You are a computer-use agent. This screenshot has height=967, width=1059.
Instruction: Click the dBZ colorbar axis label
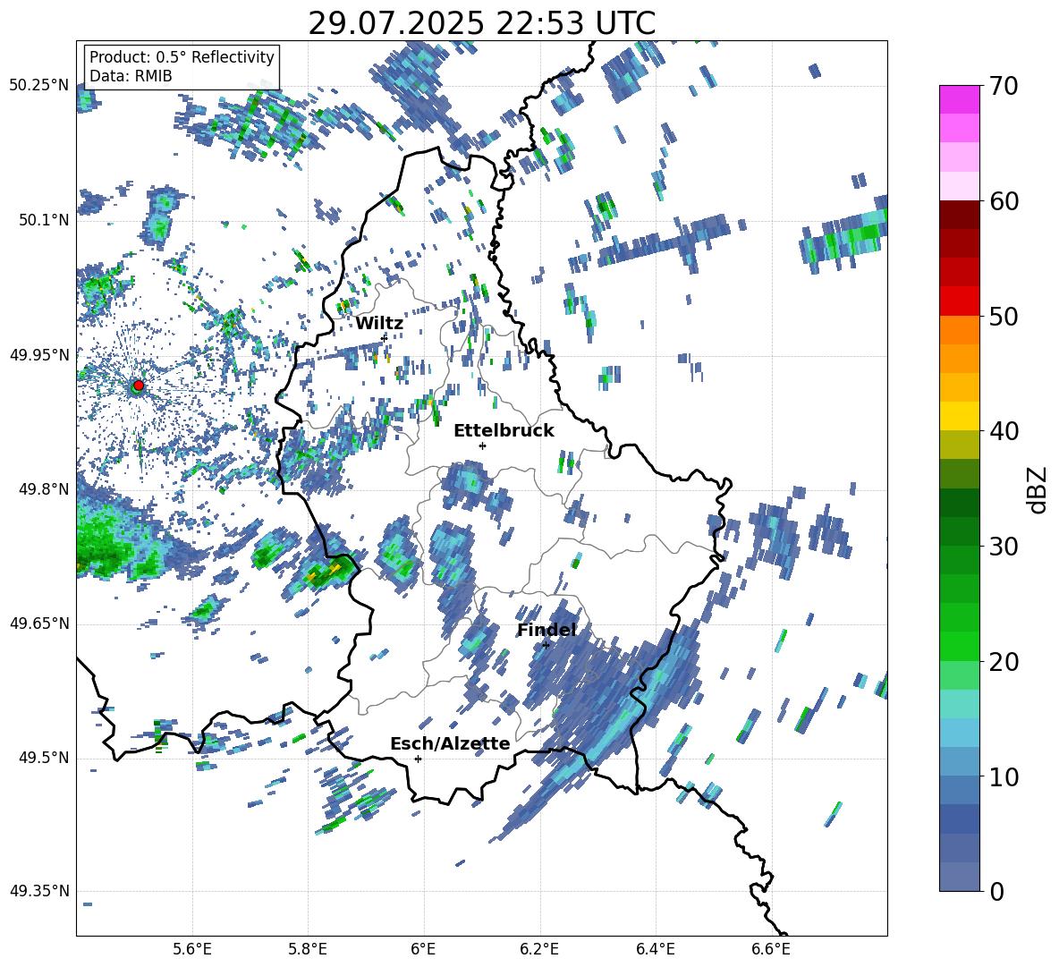(1037, 489)
